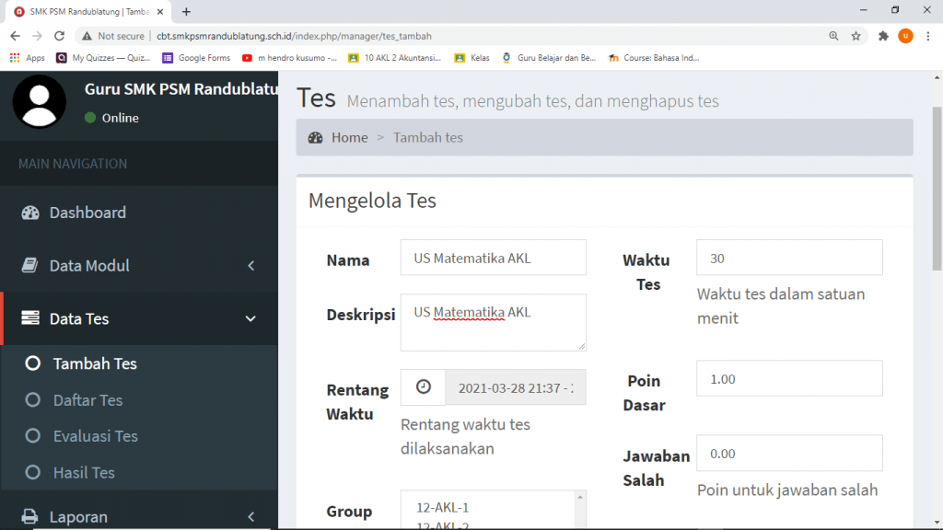
Task: Click the Group list scroll up arrow
Action: click(580, 497)
